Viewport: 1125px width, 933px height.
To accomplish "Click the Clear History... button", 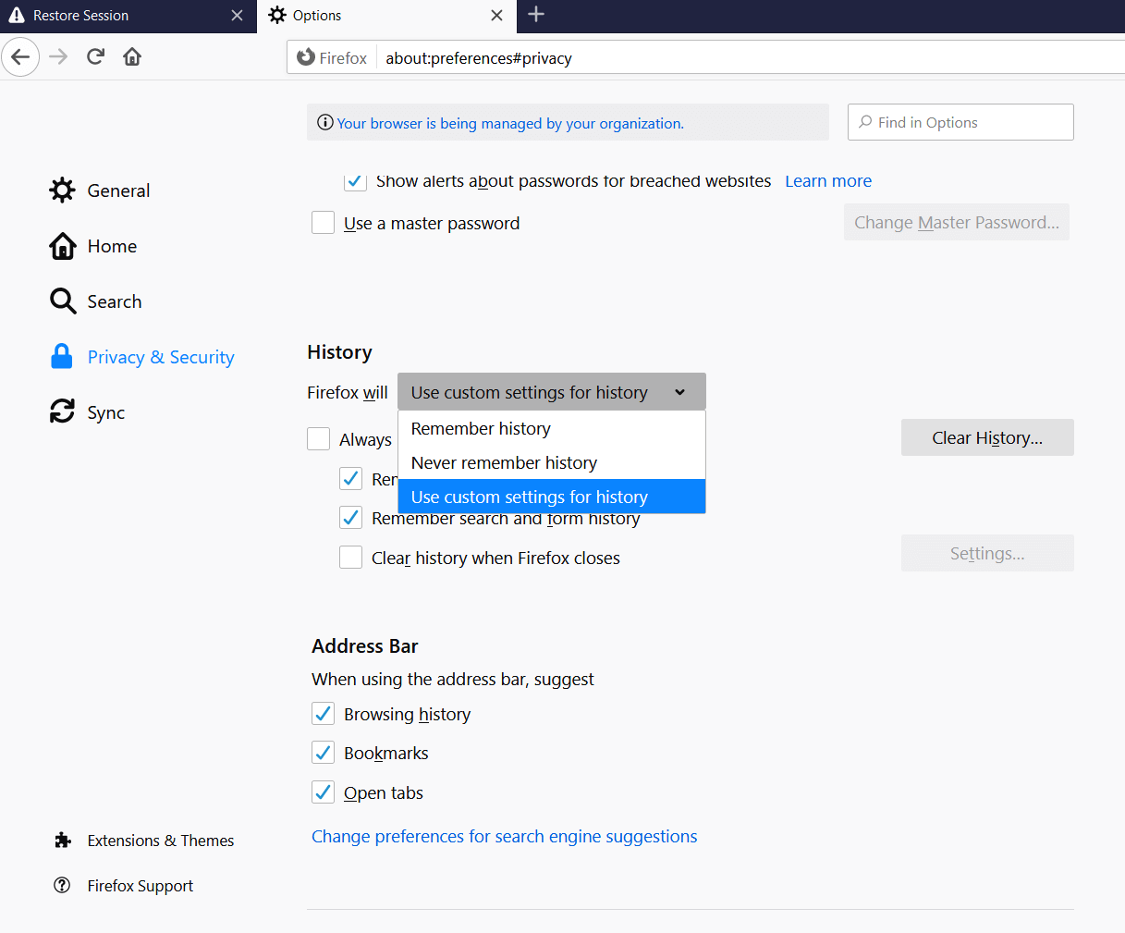I will pyautogui.click(x=987, y=437).
